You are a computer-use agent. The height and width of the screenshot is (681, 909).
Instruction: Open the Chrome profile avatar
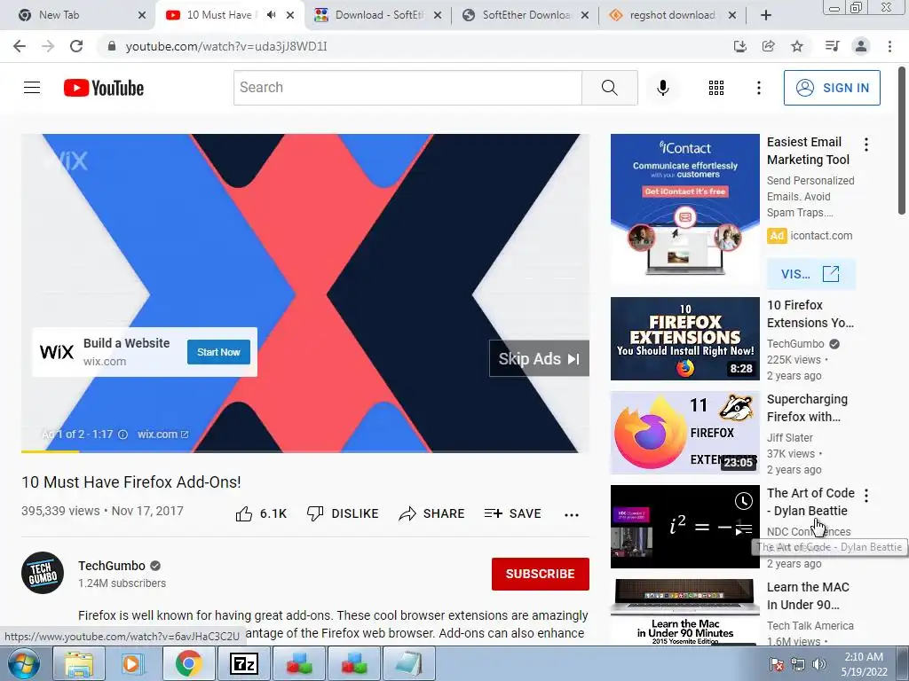[x=861, y=46]
